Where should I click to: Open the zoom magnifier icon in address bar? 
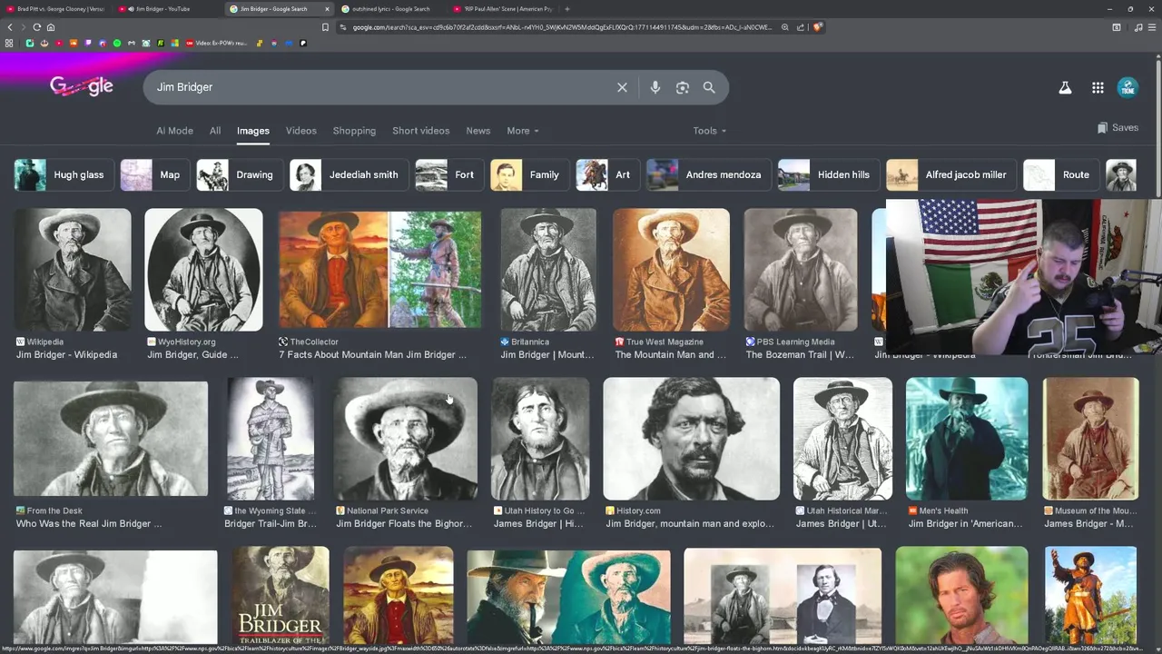784,27
